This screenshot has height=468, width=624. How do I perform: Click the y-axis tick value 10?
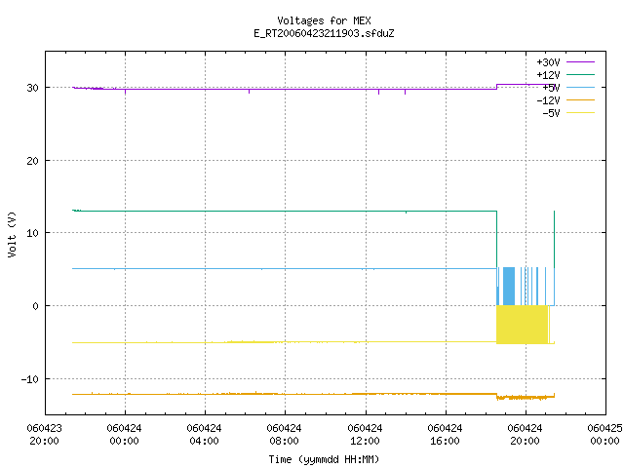pos(32,233)
